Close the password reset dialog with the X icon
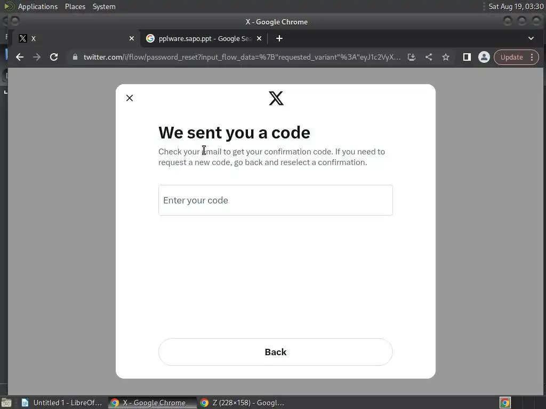 (130, 98)
